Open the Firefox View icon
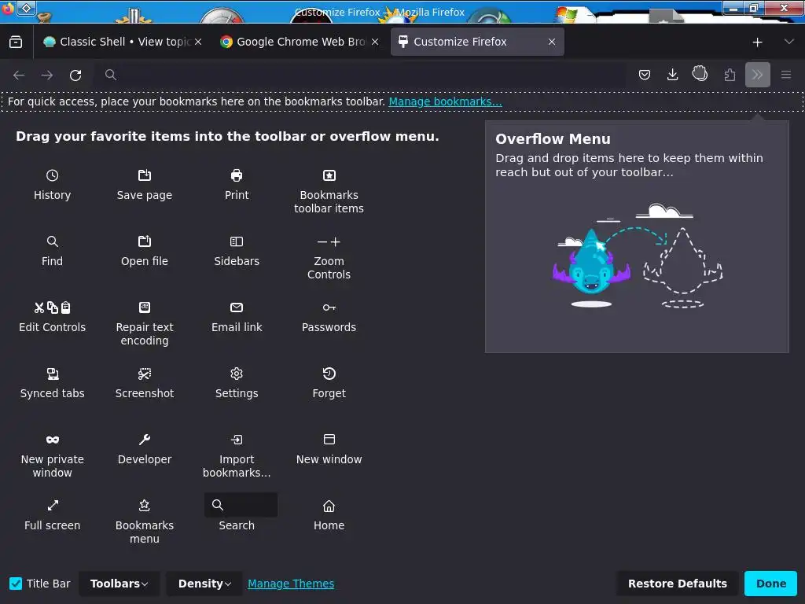This screenshot has width=805, height=604. coord(16,42)
